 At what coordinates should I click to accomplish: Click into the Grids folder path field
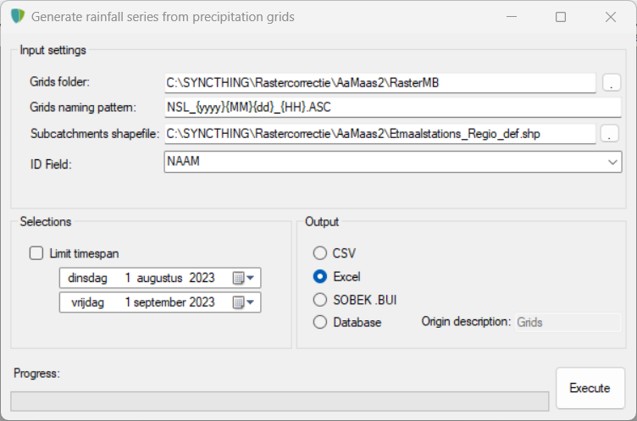pyautogui.click(x=380, y=83)
